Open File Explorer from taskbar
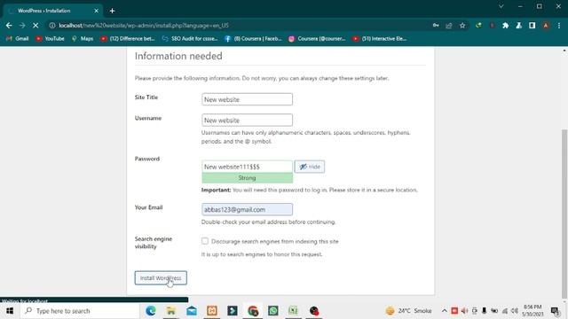This screenshot has width=568, height=319. 171,311
